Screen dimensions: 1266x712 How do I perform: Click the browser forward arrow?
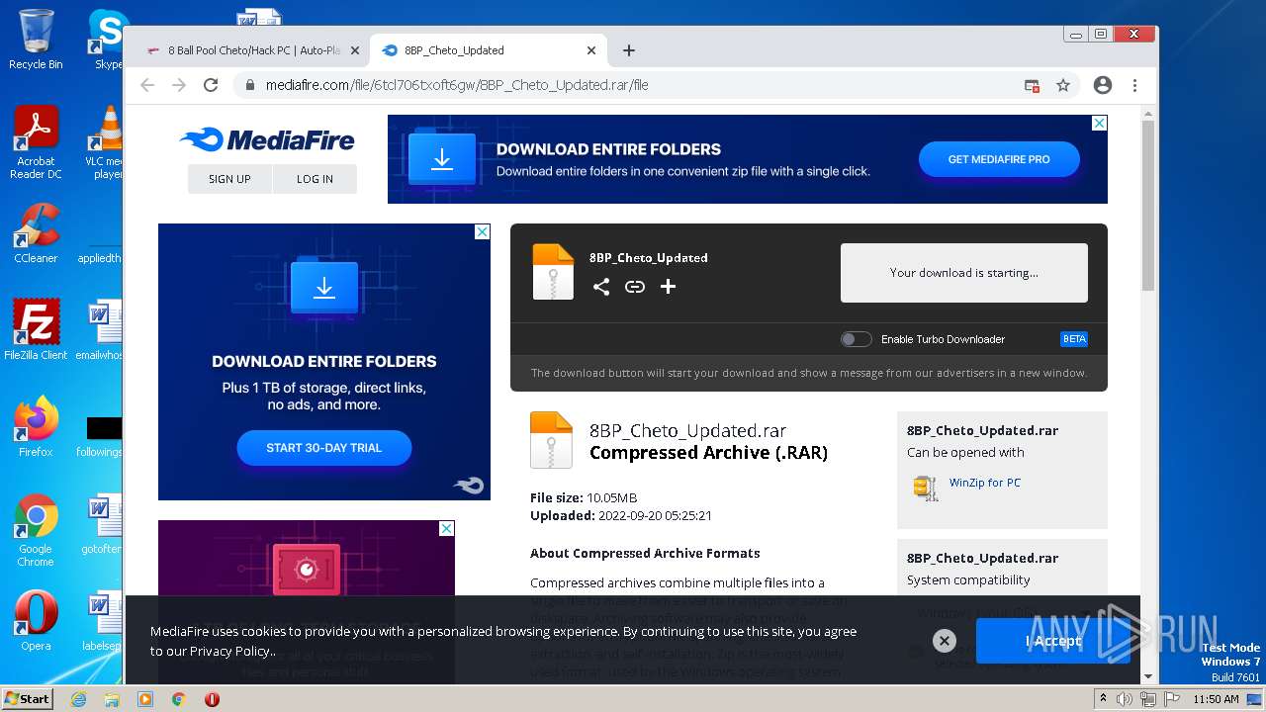[x=179, y=85]
